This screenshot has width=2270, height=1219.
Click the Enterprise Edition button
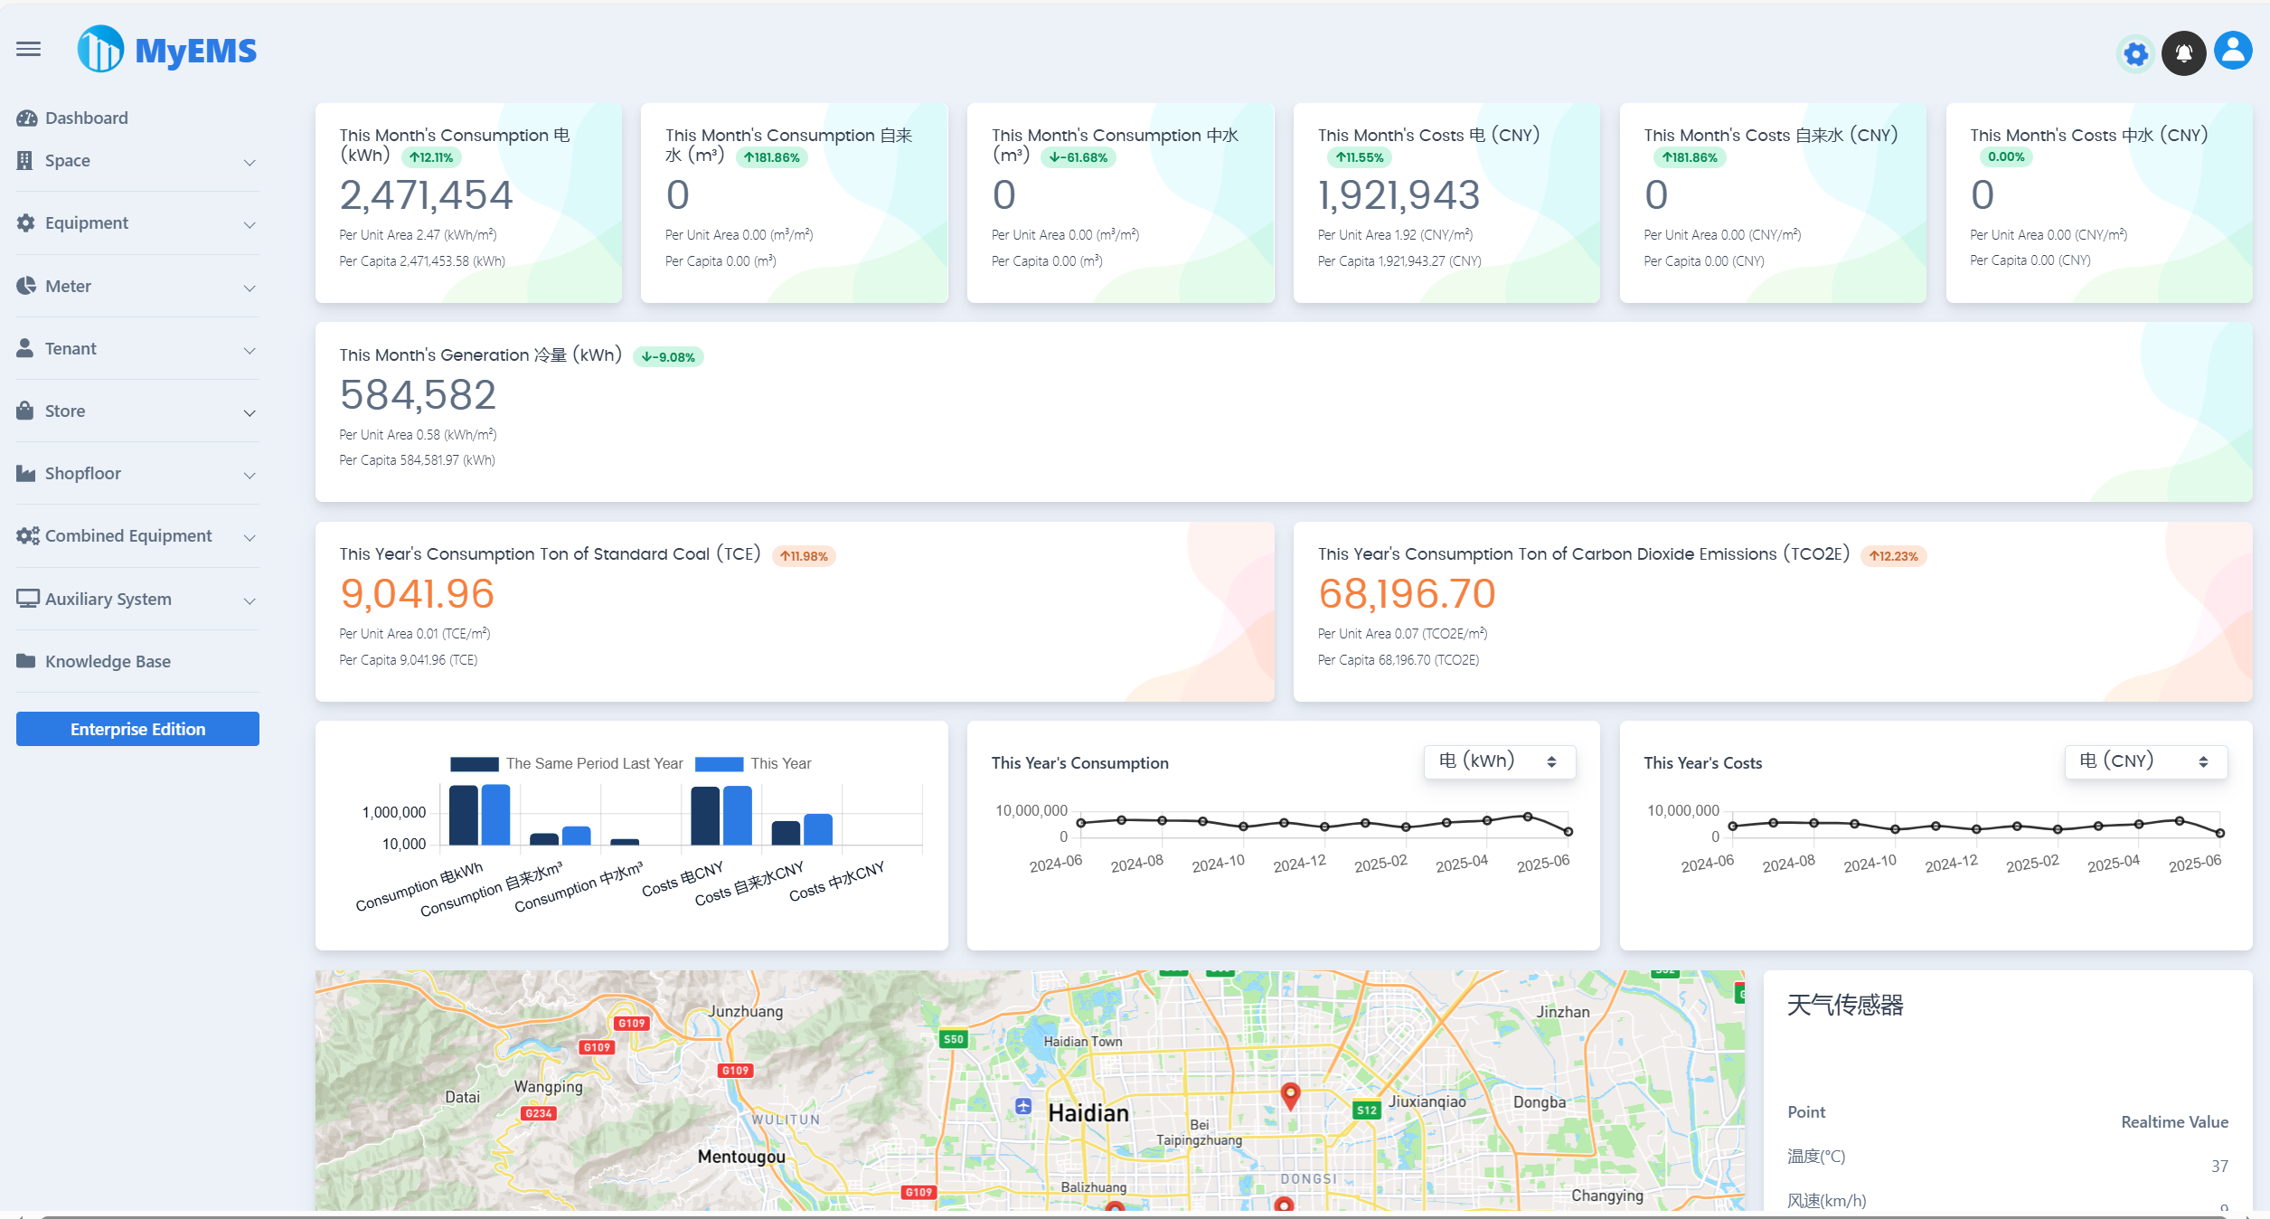coord(137,729)
